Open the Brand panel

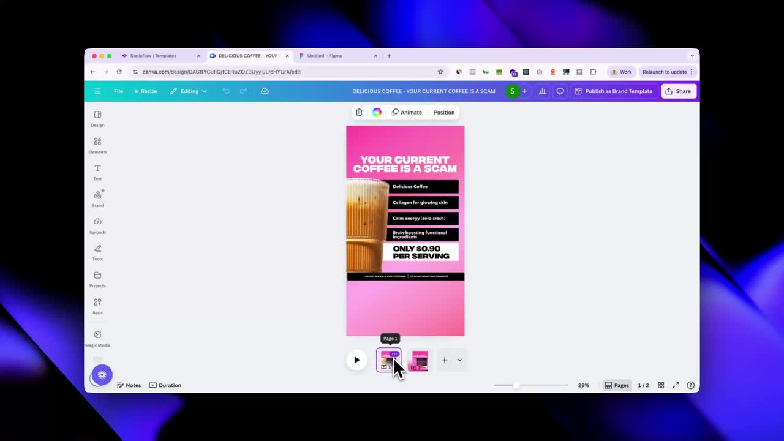pyautogui.click(x=97, y=199)
